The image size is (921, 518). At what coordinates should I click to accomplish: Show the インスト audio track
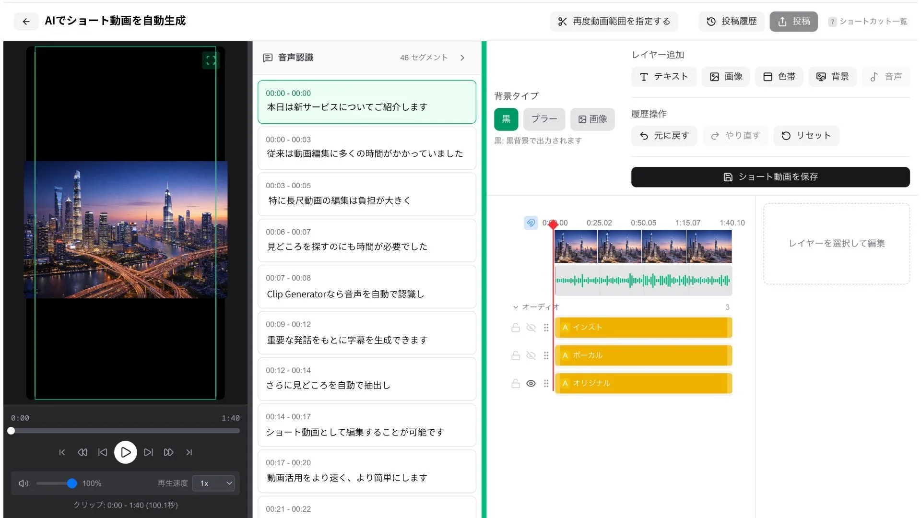pyautogui.click(x=531, y=328)
